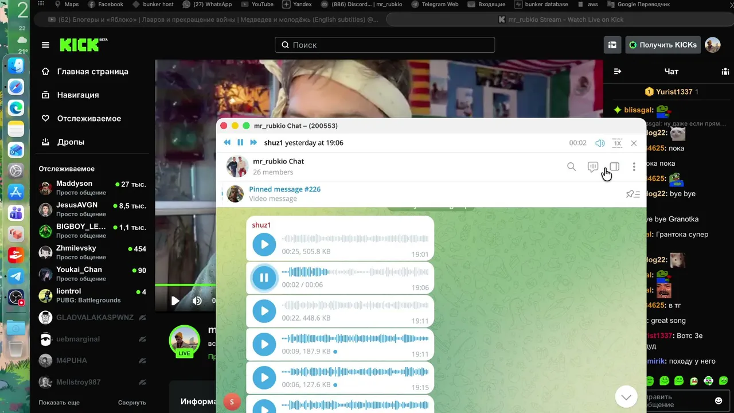This screenshot has height=413, width=734.
Task: Open Telegram chat three-dots menu
Action: point(634,166)
